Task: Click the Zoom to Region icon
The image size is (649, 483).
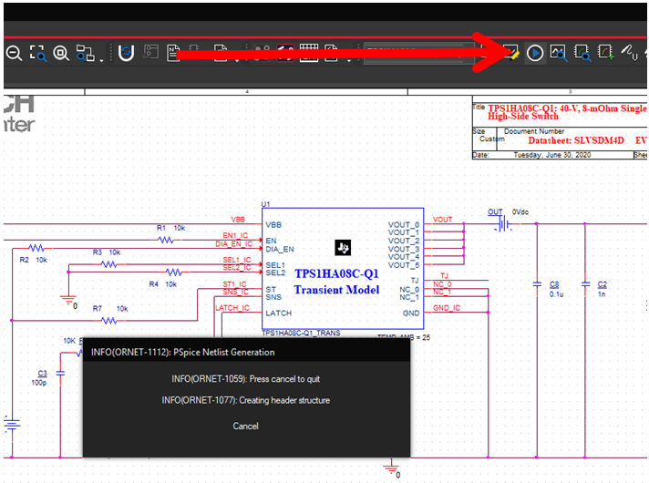Action: click(x=37, y=53)
